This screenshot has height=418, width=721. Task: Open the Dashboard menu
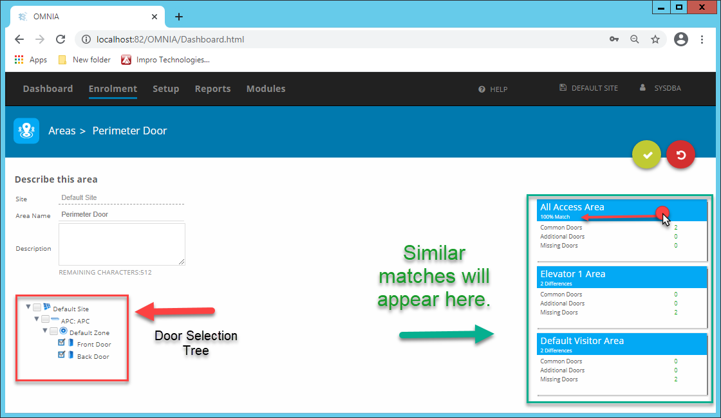48,89
